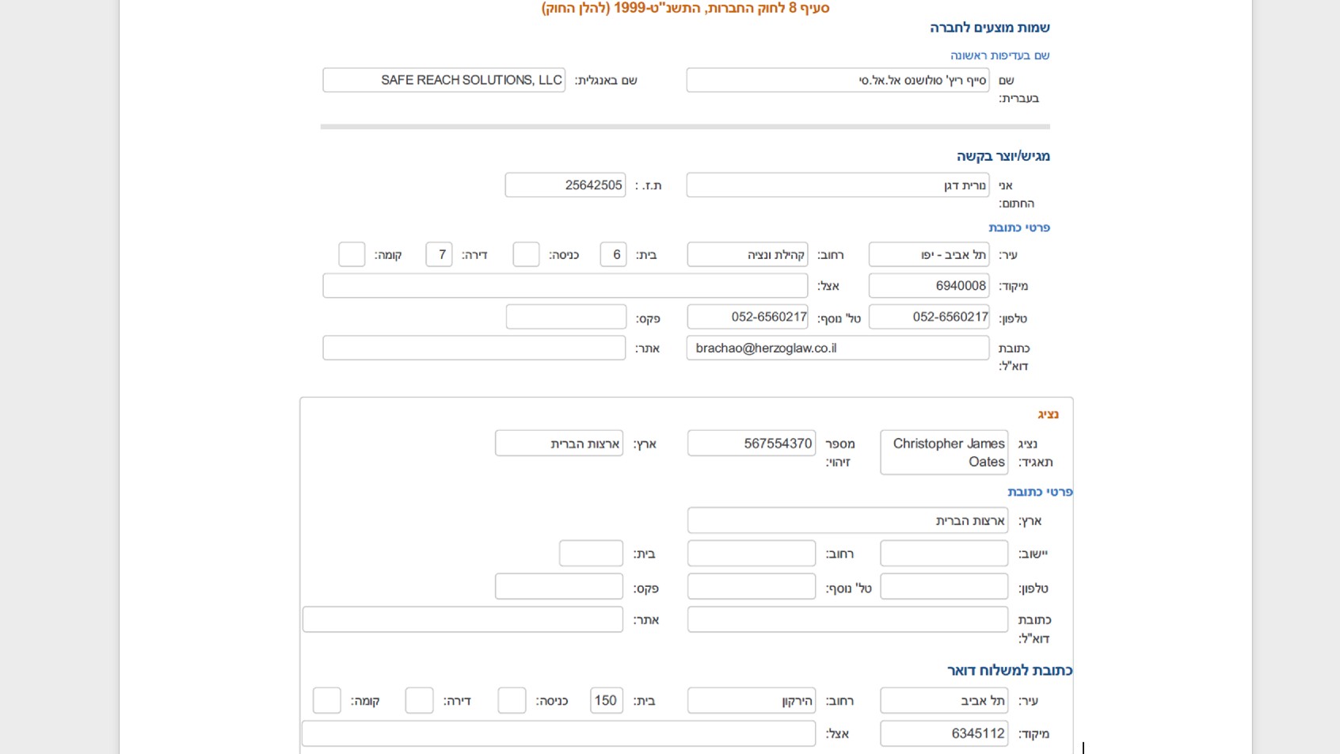
Task: Select the representative ID field showing 567554370
Action: (x=749, y=444)
